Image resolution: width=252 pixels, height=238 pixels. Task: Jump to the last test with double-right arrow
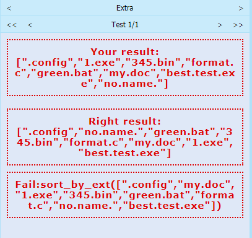238,25
